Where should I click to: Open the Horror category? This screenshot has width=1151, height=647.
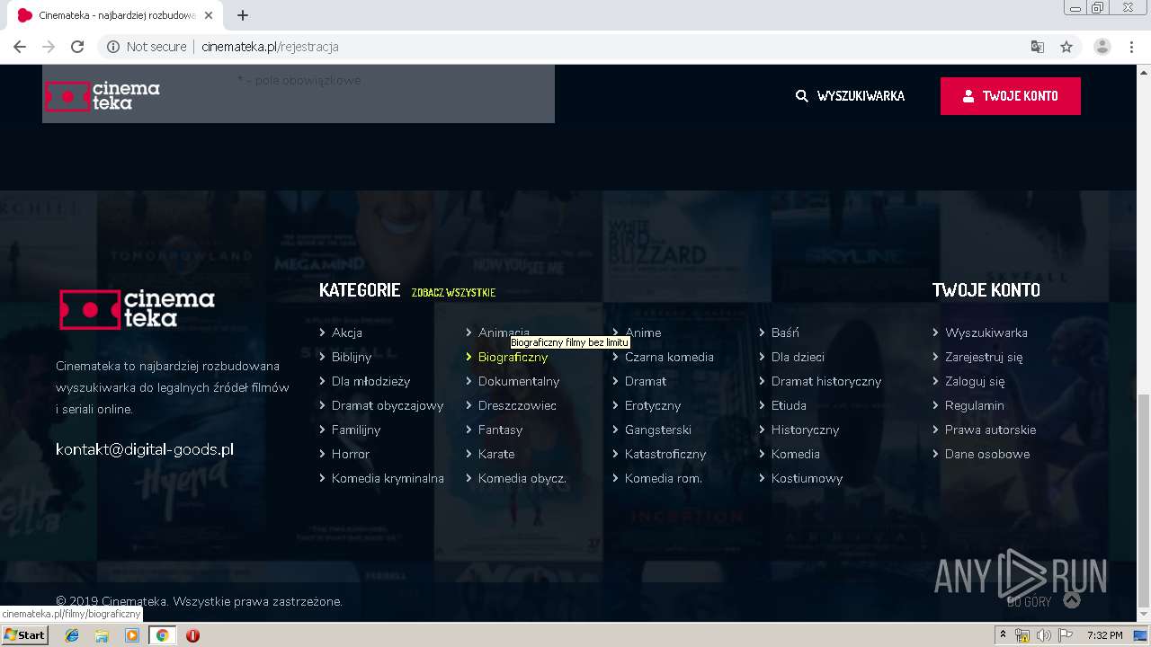coord(350,454)
